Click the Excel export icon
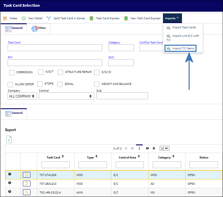Viewport: 223px width, 197px height. pos(9,139)
